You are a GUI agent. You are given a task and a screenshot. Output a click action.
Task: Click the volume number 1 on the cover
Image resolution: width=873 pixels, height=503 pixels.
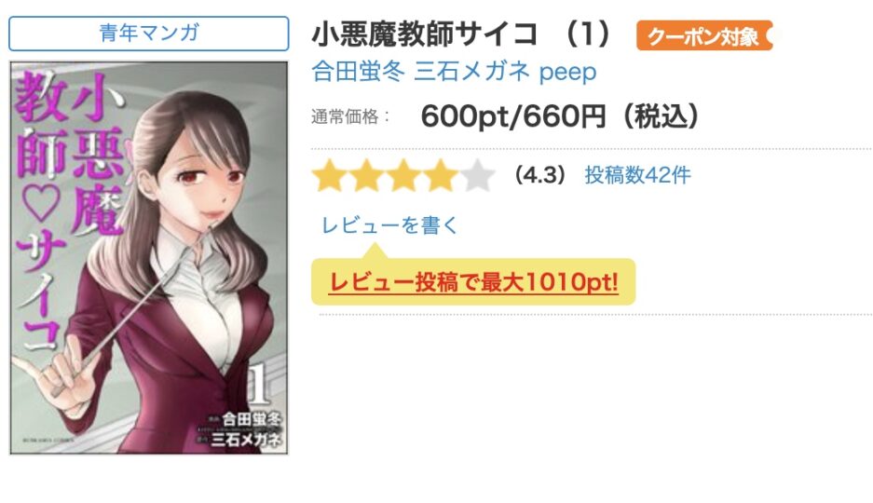259,384
